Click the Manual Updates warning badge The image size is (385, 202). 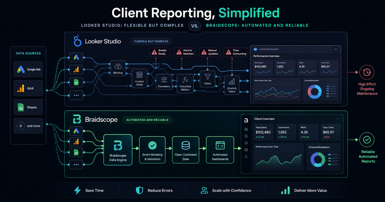pyautogui.click(x=210, y=52)
